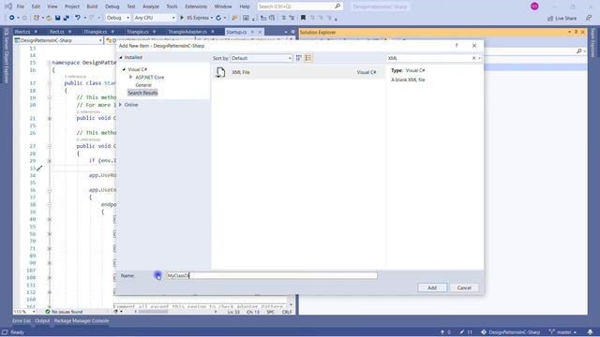The image size is (600, 337).
Task: Expand the ASP.NET Core node
Action: click(130, 77)
